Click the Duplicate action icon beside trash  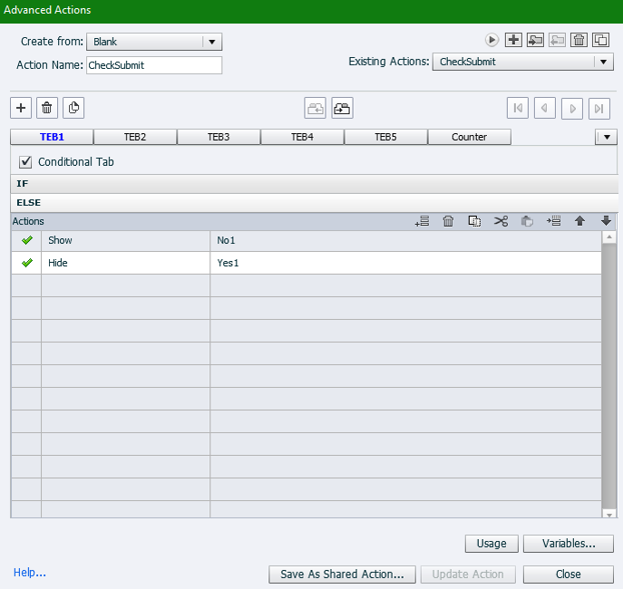click(x=600, y=40)
